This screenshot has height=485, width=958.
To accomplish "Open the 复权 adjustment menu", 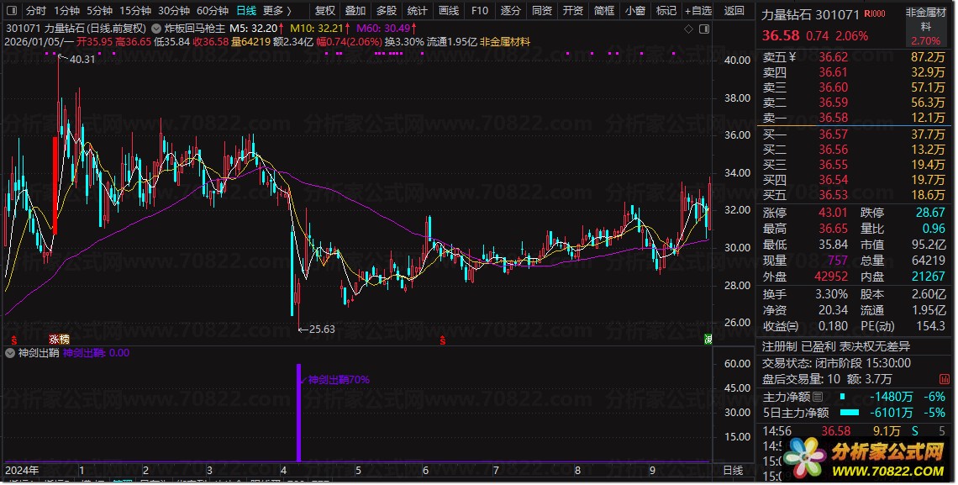I will pyautogui.click(x=325, y=10).
